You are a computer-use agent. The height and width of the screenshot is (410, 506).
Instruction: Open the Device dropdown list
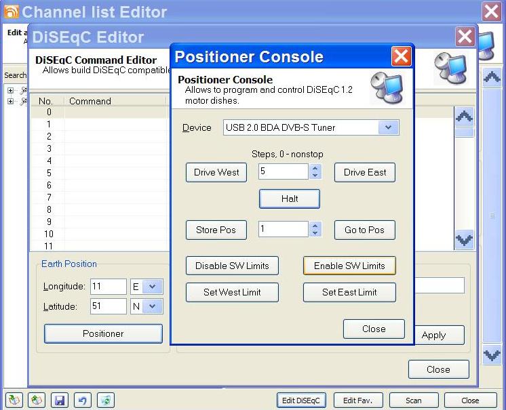pos(388,127)
